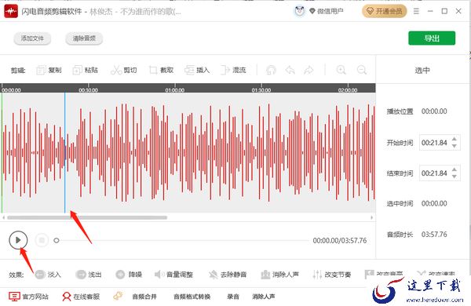This screenshot has width=471, height=306.
Task: Click the playback progress slider handle
Action: coord(57,240)
